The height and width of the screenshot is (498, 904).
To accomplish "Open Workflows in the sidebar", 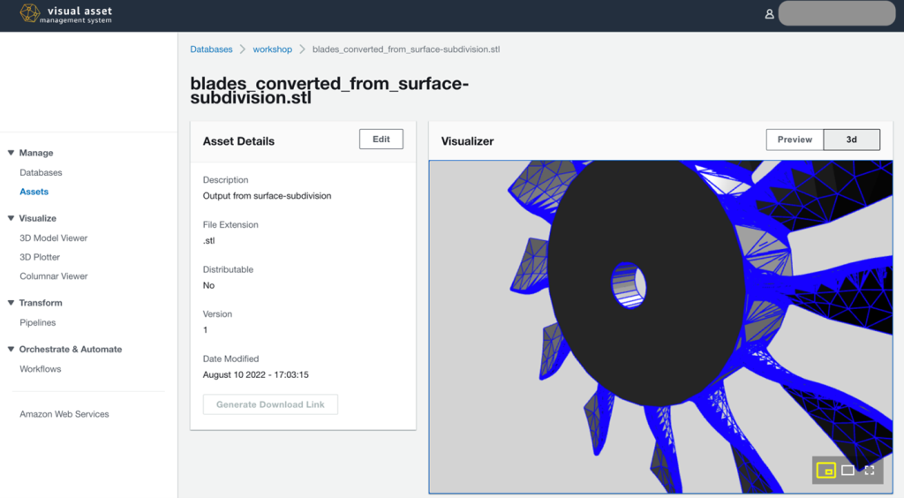I will coord(41,369).
